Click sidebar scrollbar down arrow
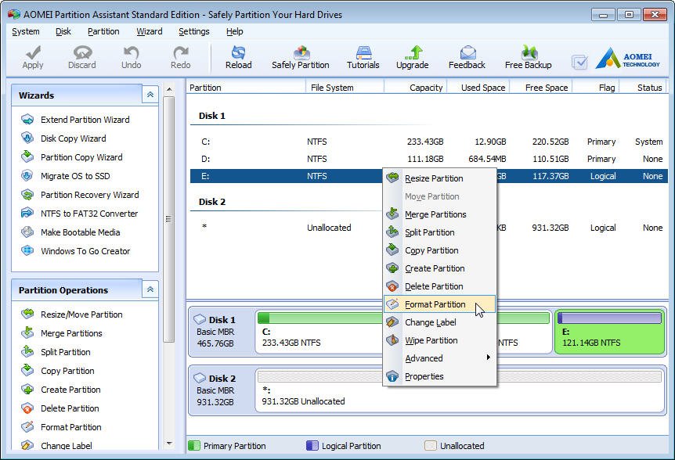Screen dimensions: 675x460 point(169,444)
